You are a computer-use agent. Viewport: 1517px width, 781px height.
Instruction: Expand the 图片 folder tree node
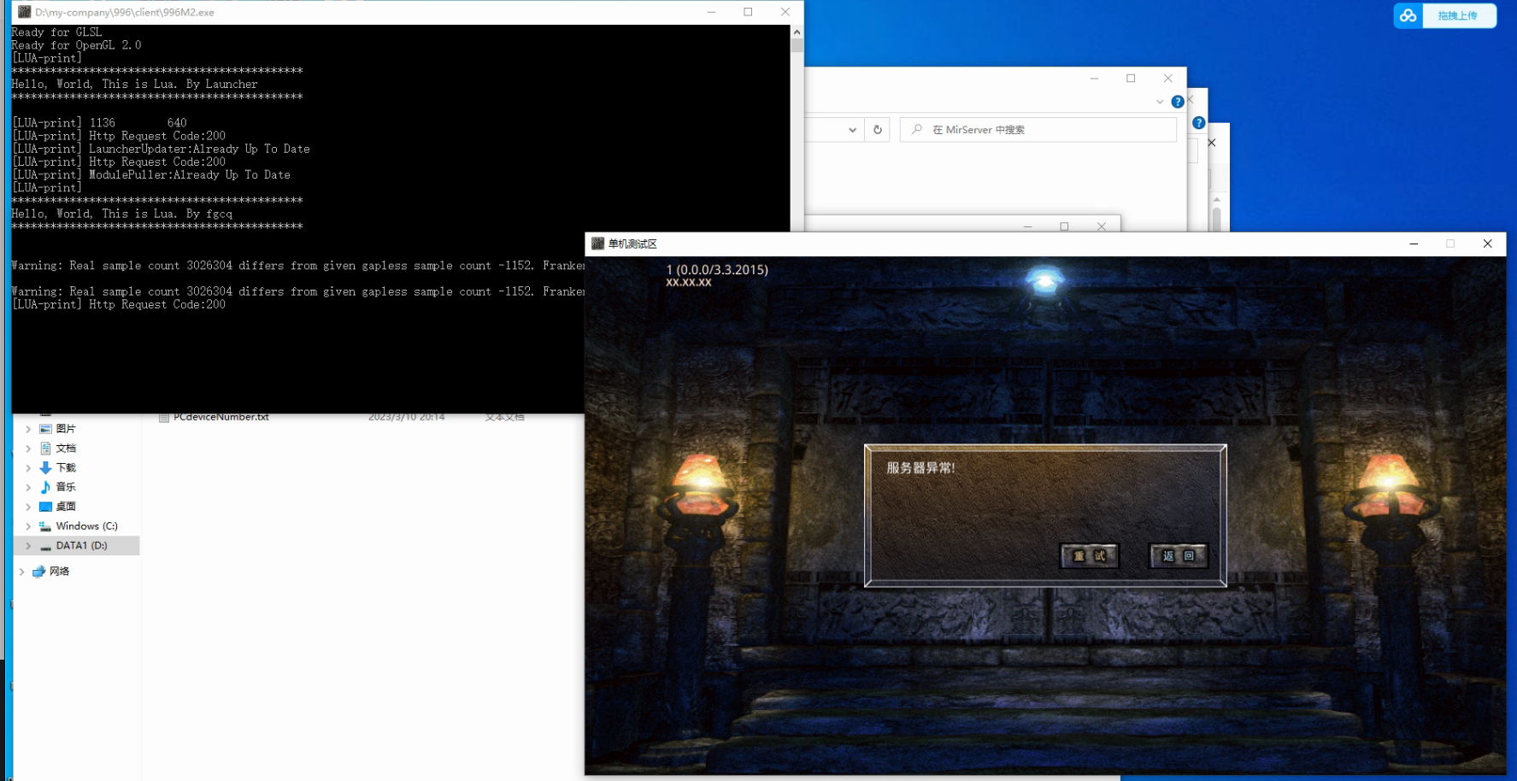pos(28,429)
